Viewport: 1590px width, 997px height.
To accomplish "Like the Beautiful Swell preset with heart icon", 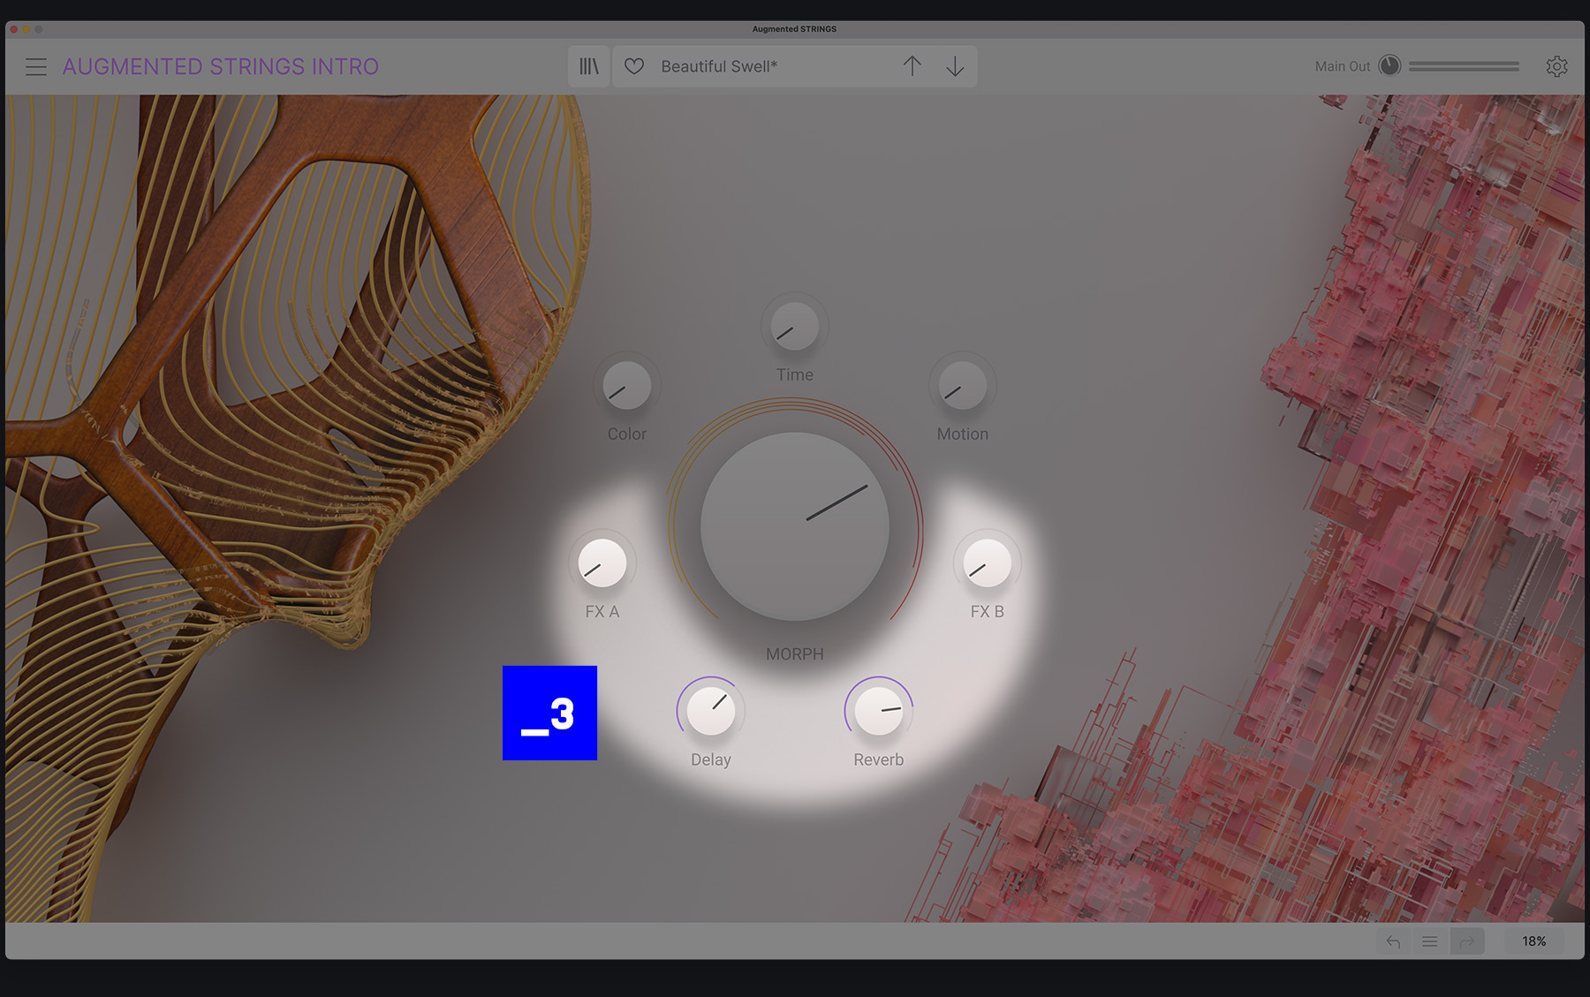I will point(634,66).
